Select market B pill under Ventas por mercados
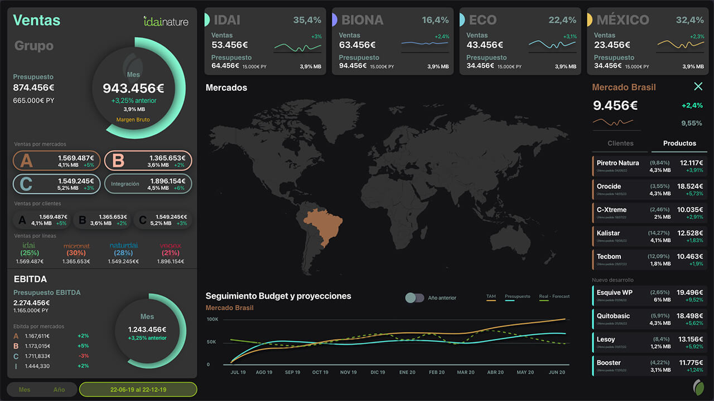This screenshot has height=401, width=714. [148, 160]
